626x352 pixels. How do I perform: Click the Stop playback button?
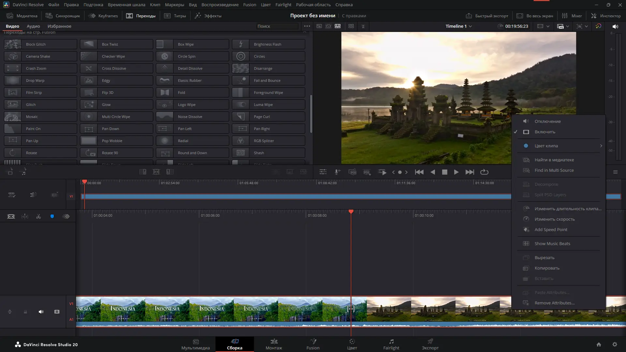(x=444, y=172)
